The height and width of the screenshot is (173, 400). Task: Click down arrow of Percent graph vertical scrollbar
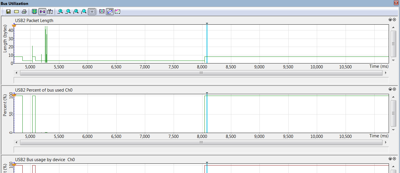(x=393, y=130)
